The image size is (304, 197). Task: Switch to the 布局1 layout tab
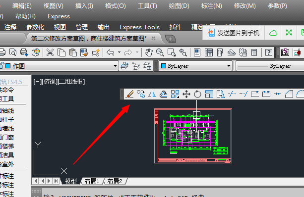pyautogui.click(x=92, y=181)
